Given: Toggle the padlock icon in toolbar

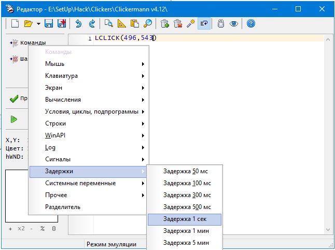Looking at the screenshot, I should (221, 23).
